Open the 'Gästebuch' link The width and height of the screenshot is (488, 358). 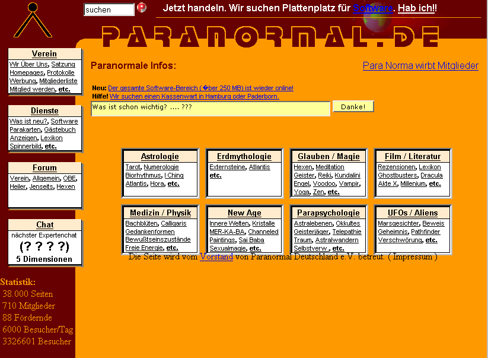click(x=60, y=129)
